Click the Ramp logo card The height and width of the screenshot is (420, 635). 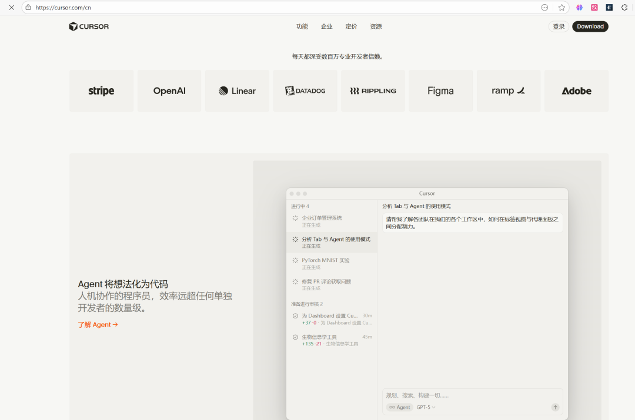[509, 90]
